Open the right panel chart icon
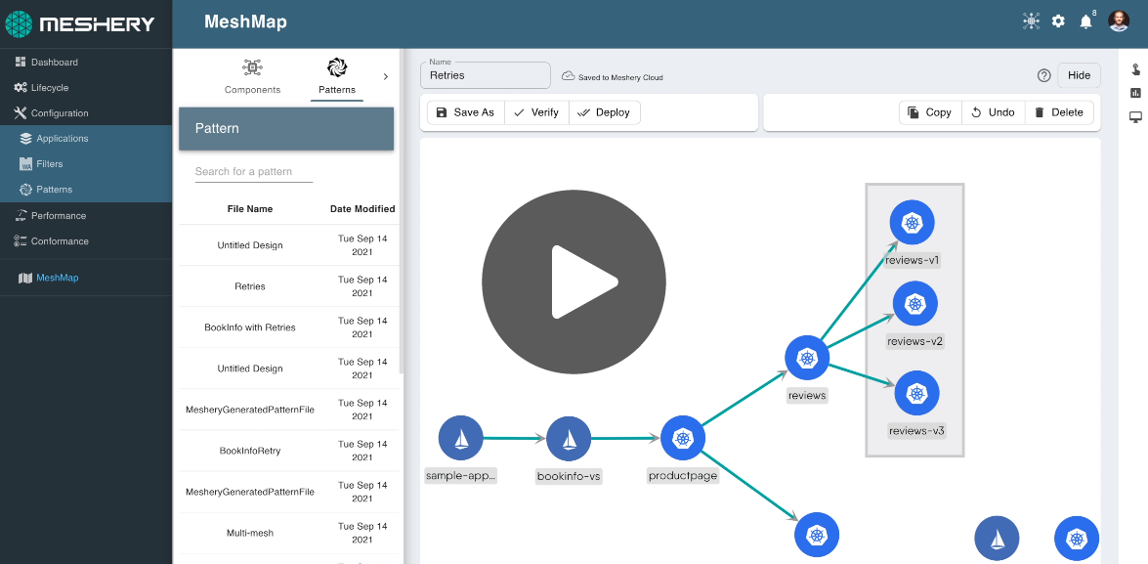 tap(1135, 93)
